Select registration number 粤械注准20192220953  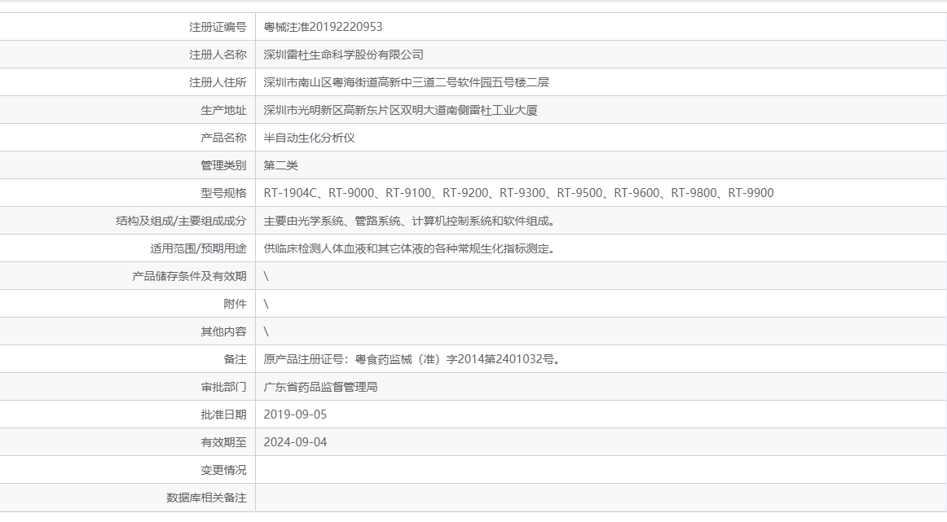(x=323, y=27)
